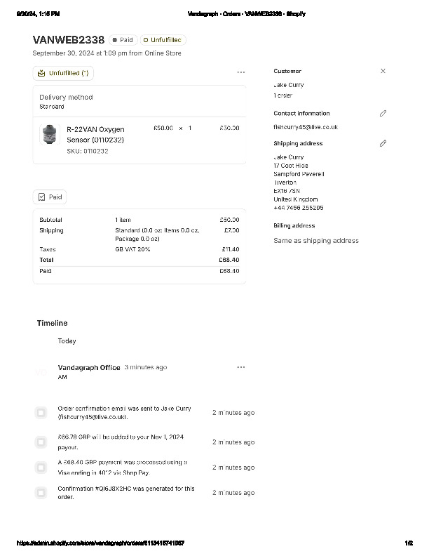Viewport: 429px width, 556px height.
Task: Click timeline icon beside Visa payment processed entry
Action: click(x=41, y=468)
